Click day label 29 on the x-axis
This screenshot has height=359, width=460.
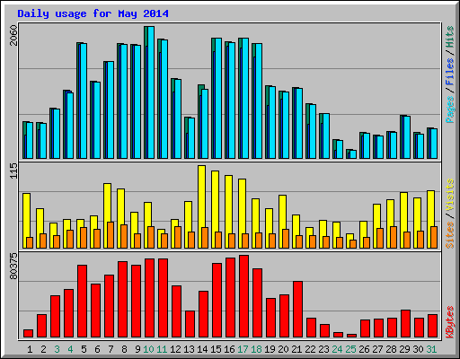coord(404,349)
